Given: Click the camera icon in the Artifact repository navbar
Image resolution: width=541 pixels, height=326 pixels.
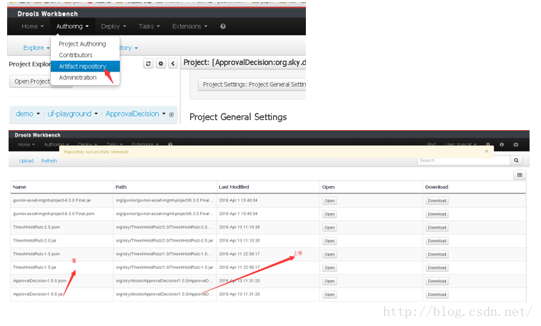Looking at the screenshot, I should tap(516, 144).
